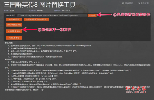Click note about .chs 后缀 renaming
The height and width of the screenshot is (100, 154).
pyautogui.click(x=78, y=66)
